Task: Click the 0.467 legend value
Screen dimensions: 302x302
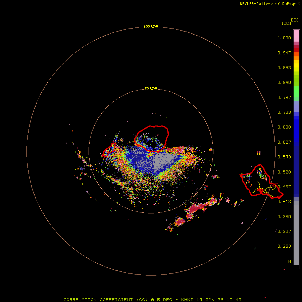Action: pyautogui.click(x=284, y=187)
